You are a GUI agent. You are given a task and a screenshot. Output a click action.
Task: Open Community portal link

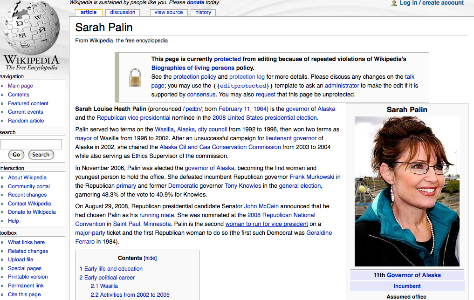click(29, 186)
